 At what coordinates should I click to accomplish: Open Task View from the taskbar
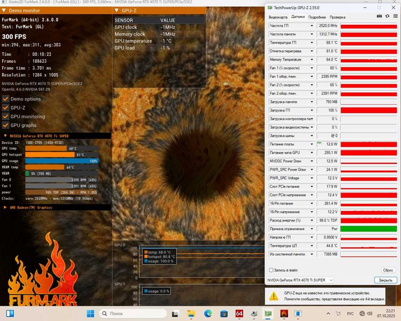coord(175,314)
